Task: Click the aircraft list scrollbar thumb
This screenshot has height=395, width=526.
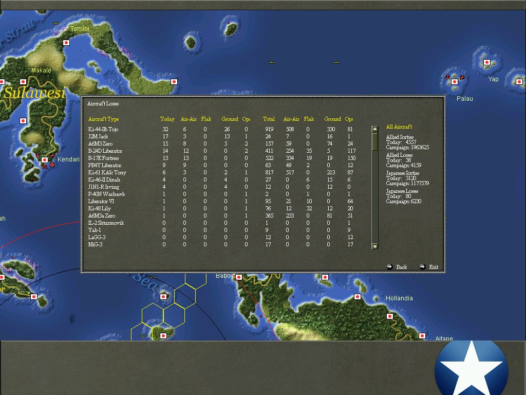Action: click(375, 142)
